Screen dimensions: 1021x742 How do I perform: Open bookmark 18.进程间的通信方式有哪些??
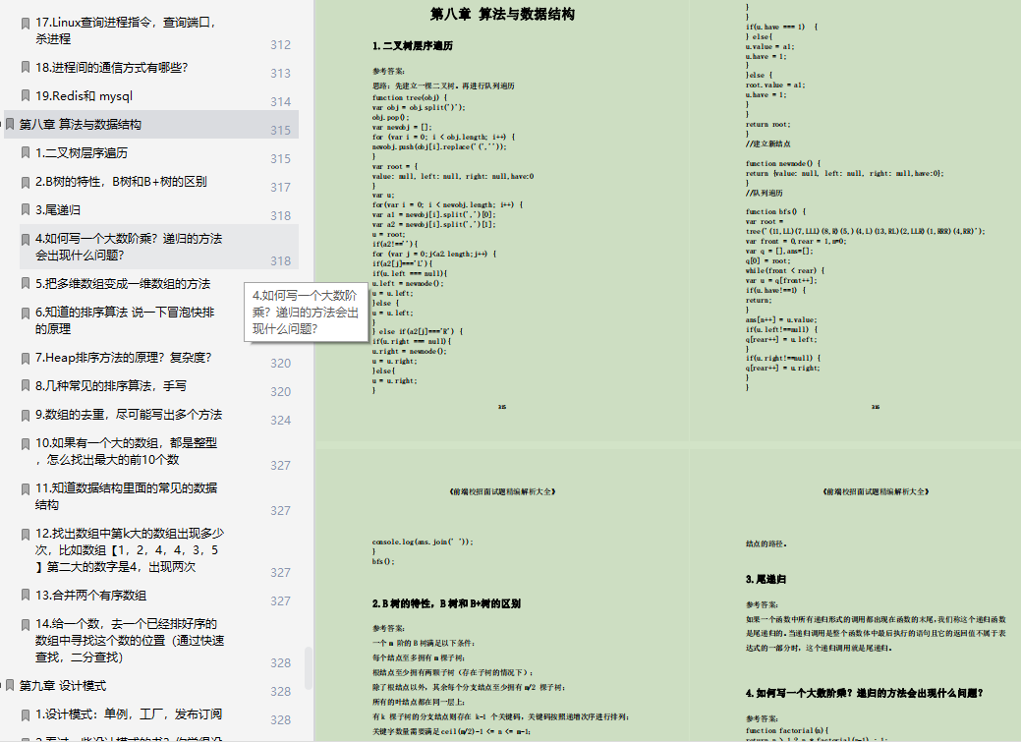tap(111, 68)
